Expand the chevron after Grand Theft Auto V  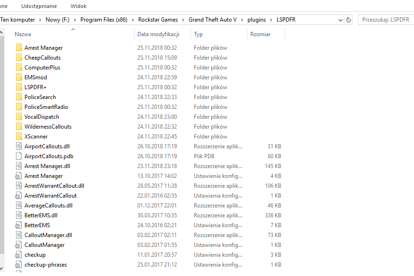(242, 20)
